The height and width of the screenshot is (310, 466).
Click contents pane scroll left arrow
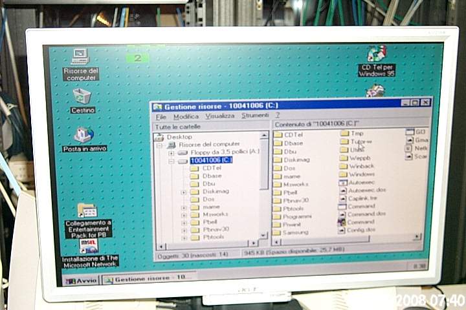[276, 242]
